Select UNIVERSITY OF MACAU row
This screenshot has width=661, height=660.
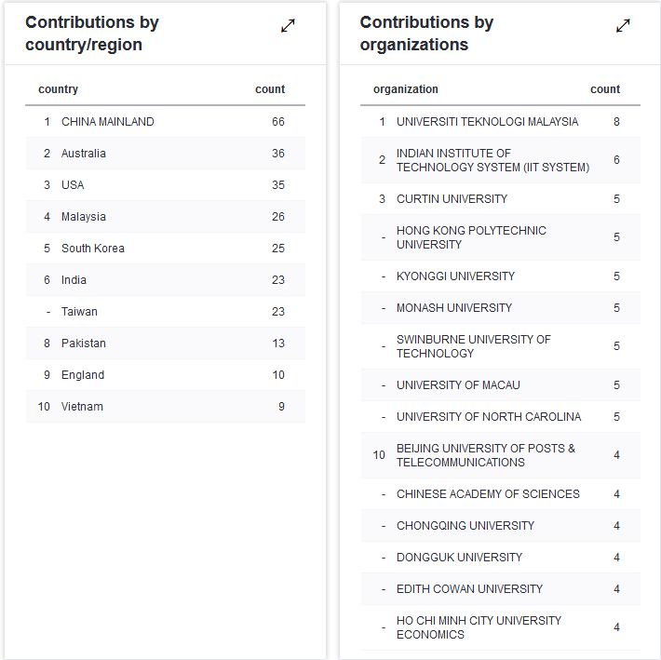pyautogui.click(x=458, y=385)
